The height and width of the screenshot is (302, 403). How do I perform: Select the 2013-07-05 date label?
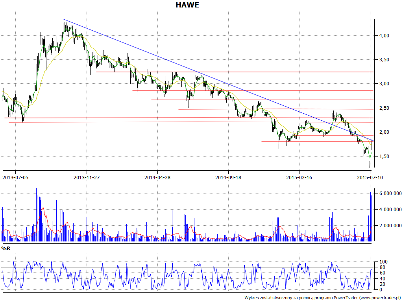[x=15, y=177]
